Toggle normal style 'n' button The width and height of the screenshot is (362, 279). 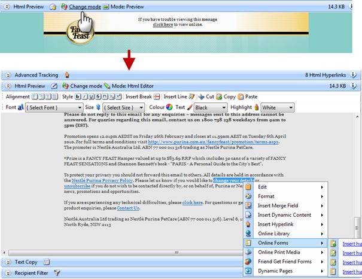coord(105,96)
